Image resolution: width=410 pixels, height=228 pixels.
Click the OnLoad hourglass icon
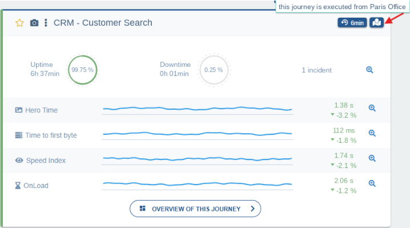[18, 186]
